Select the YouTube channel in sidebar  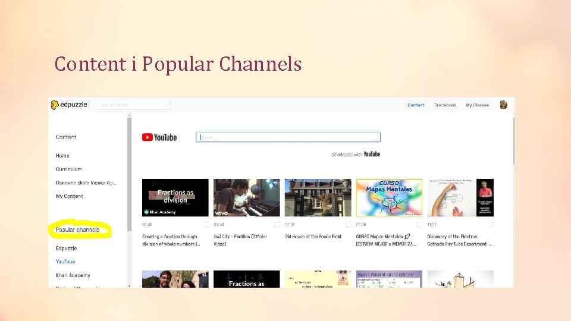tap(65, 262)
